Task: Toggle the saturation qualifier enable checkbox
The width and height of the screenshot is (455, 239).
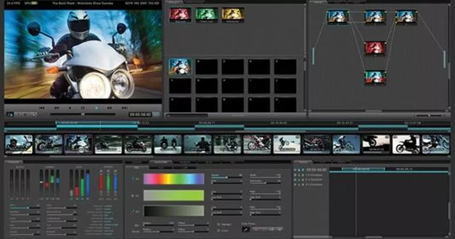Action: [x=133, y=196]
